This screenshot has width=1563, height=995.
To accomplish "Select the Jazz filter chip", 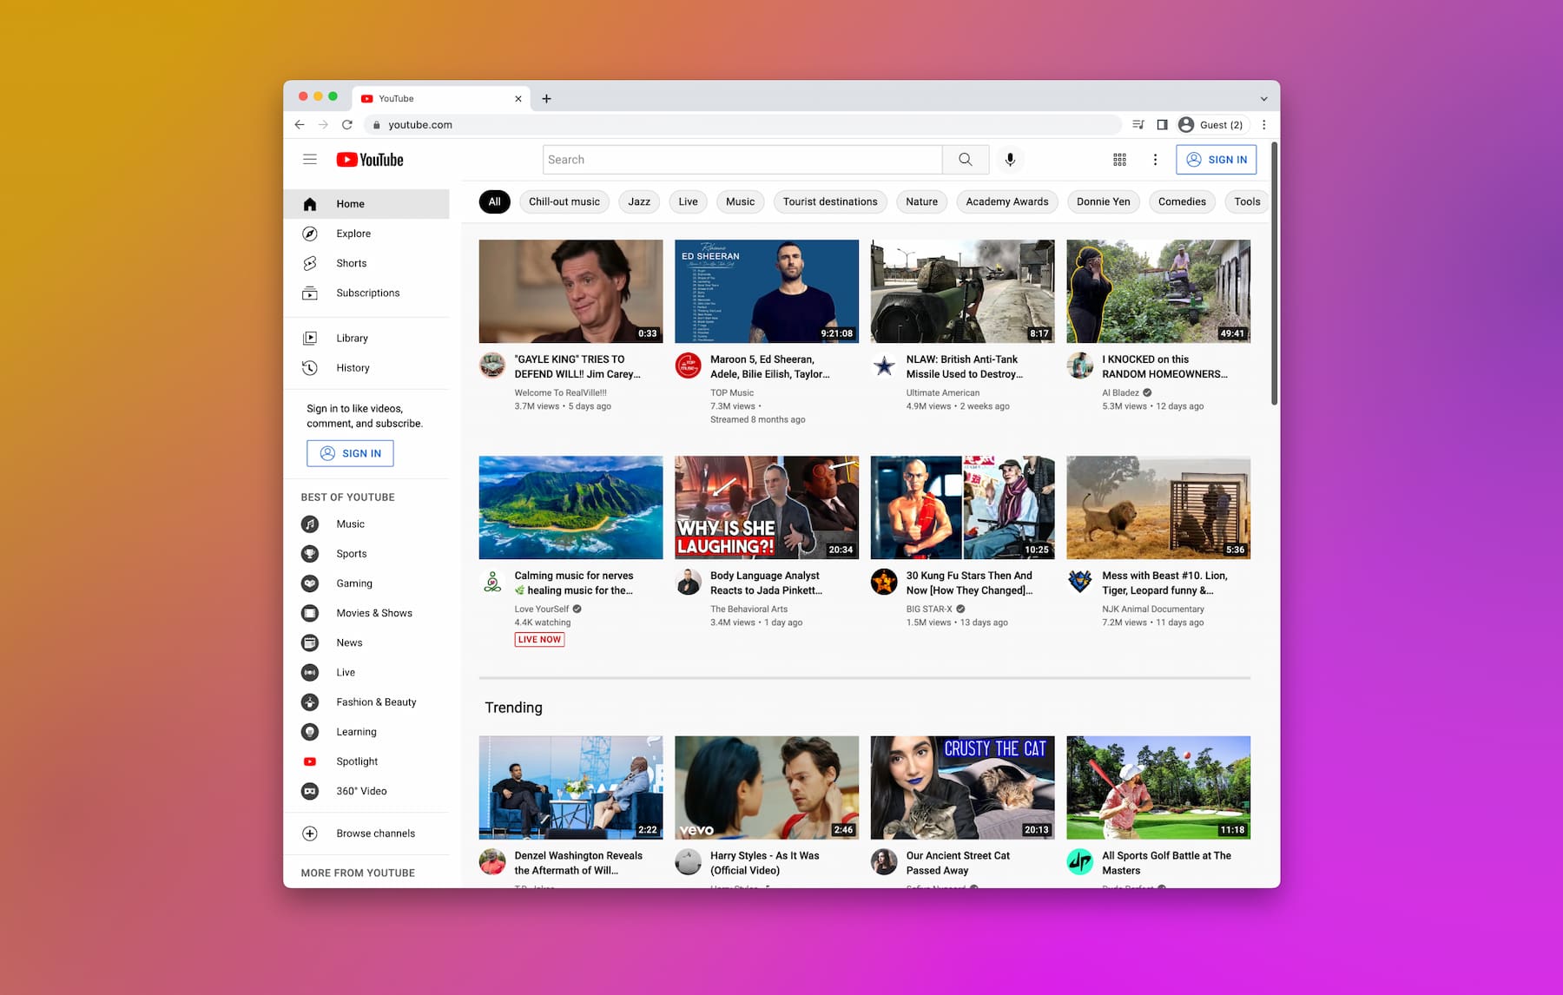I will (639, 201).
